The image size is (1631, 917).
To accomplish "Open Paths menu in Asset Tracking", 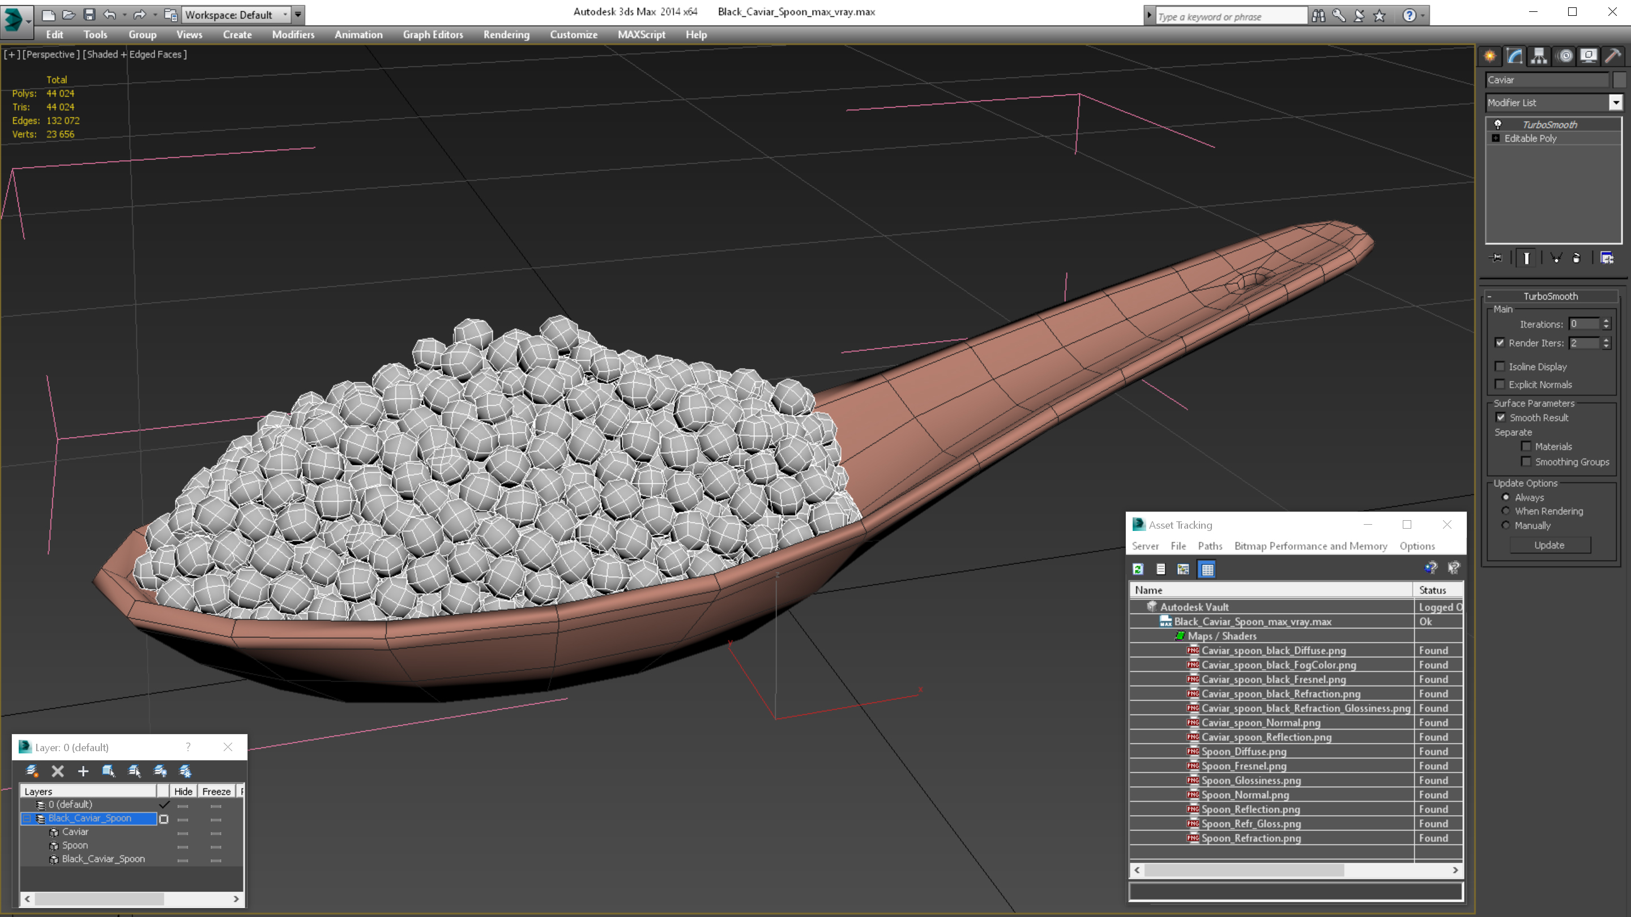I will pos(1209,546).
